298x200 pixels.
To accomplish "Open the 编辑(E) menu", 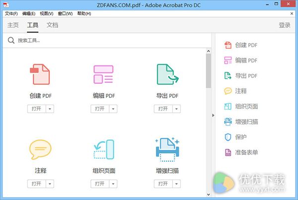I will click(29, 13).
